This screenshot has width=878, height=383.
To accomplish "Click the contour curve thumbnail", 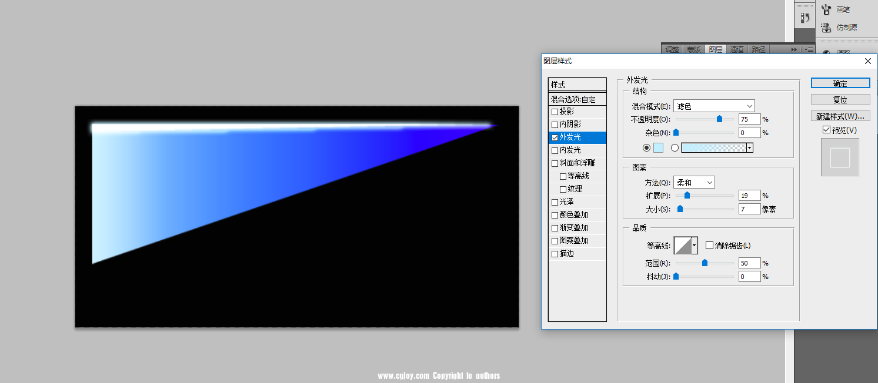I will pyautogui.click(x=683, y=246).
